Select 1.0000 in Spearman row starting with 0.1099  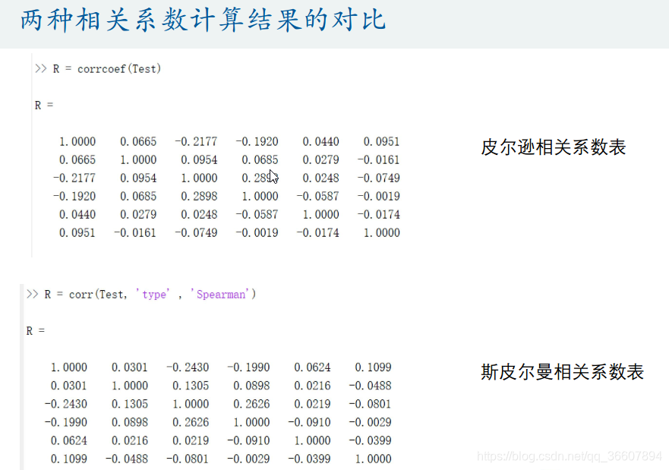point(373,459)
